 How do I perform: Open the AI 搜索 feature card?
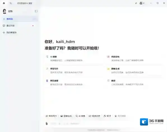click(74, 59)
